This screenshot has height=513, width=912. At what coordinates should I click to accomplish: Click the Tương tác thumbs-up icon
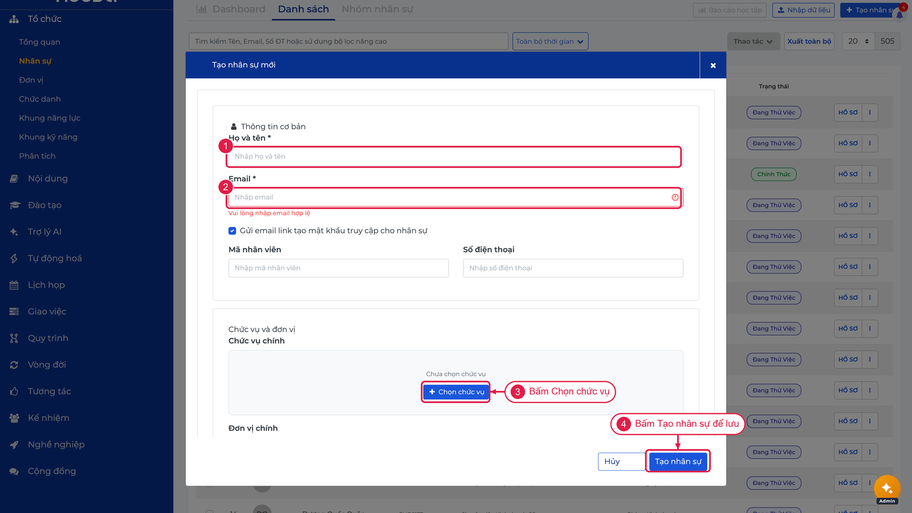(x=14, y=392)
